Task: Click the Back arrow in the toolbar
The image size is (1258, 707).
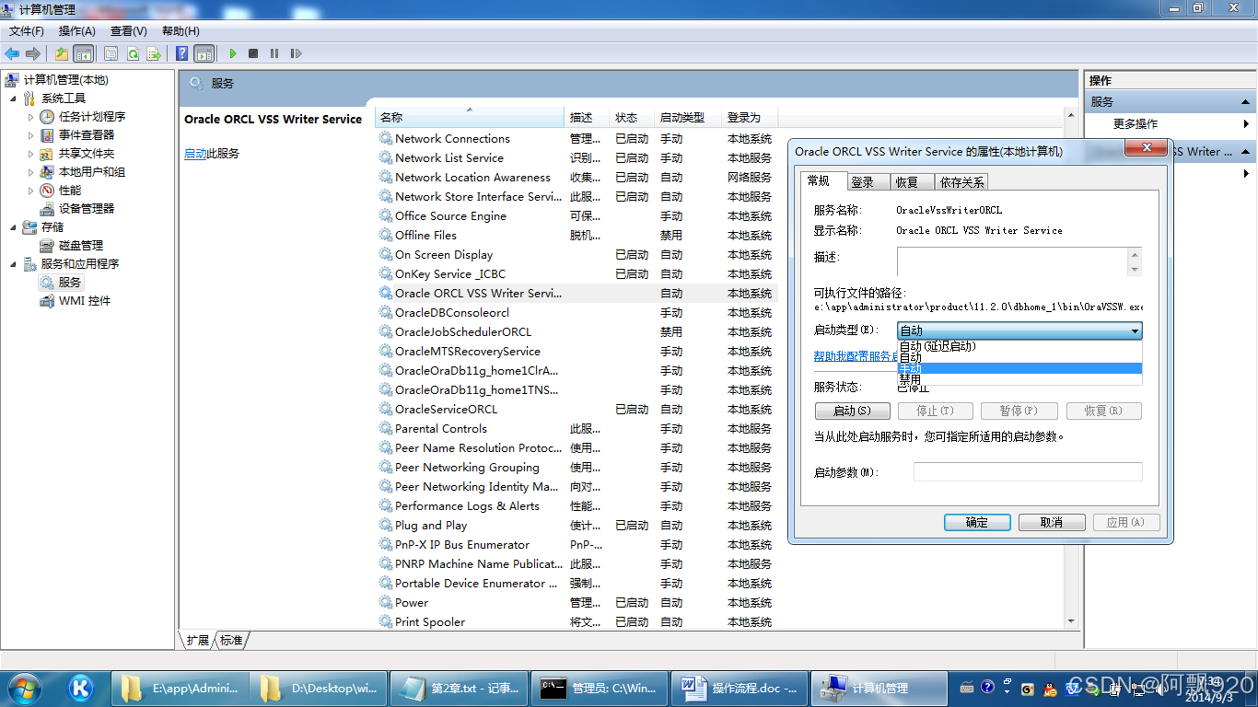Action: pyautogui.click(x=12, y=53)
